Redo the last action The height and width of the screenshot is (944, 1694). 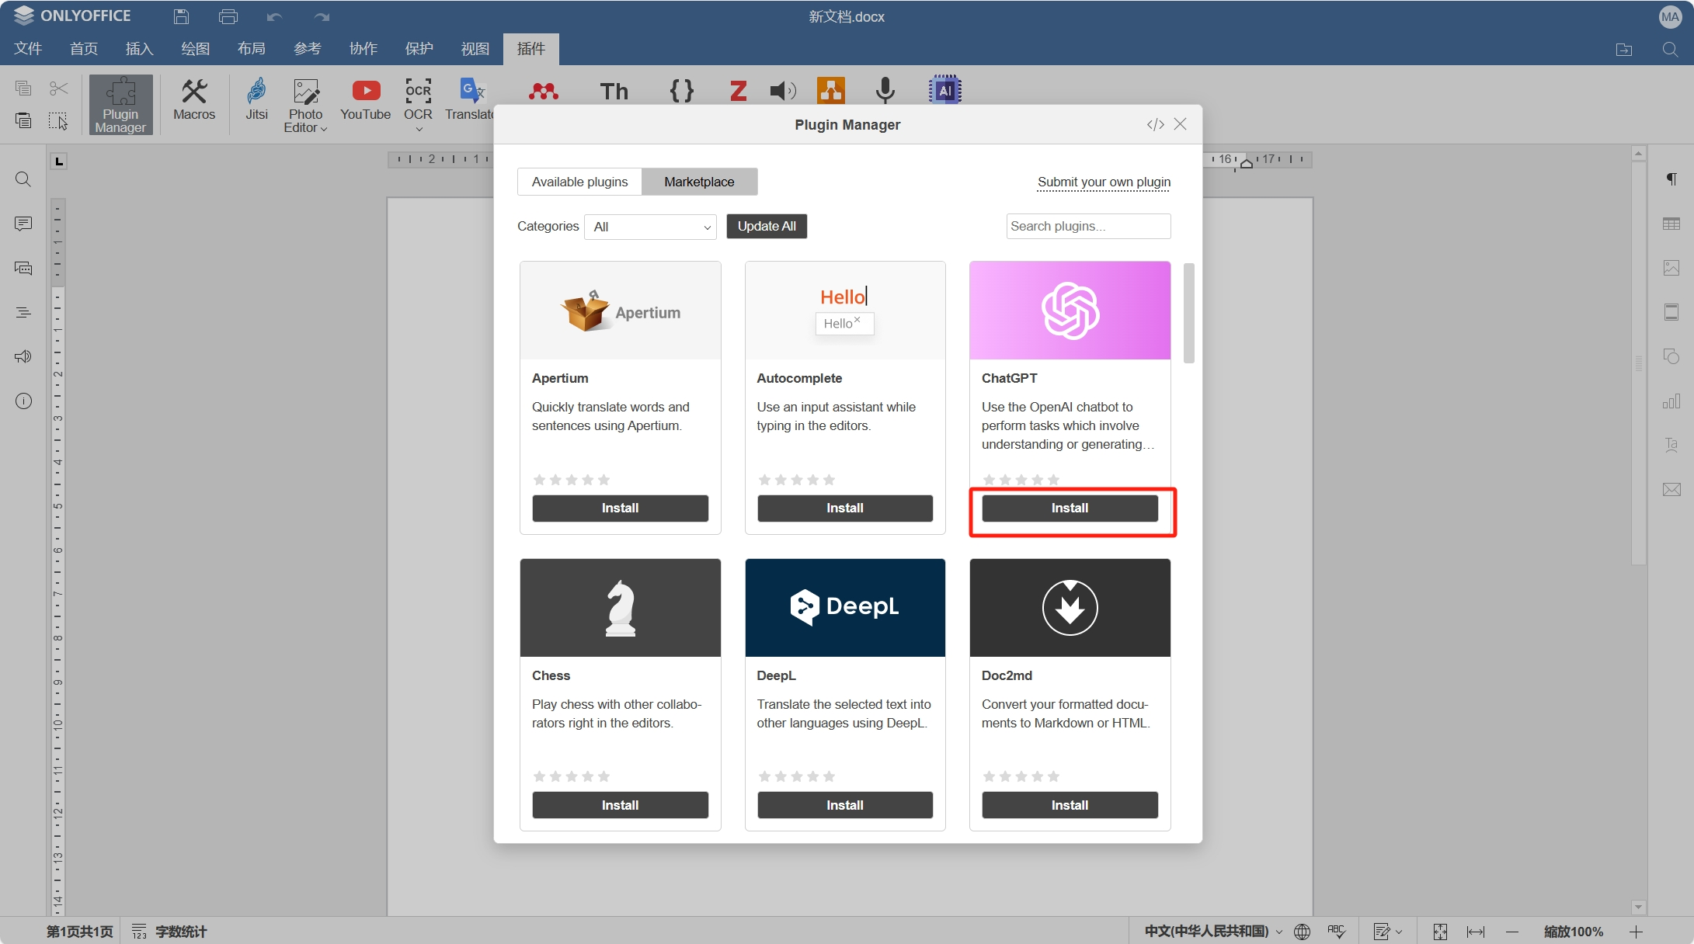click(x=322, y=16)
